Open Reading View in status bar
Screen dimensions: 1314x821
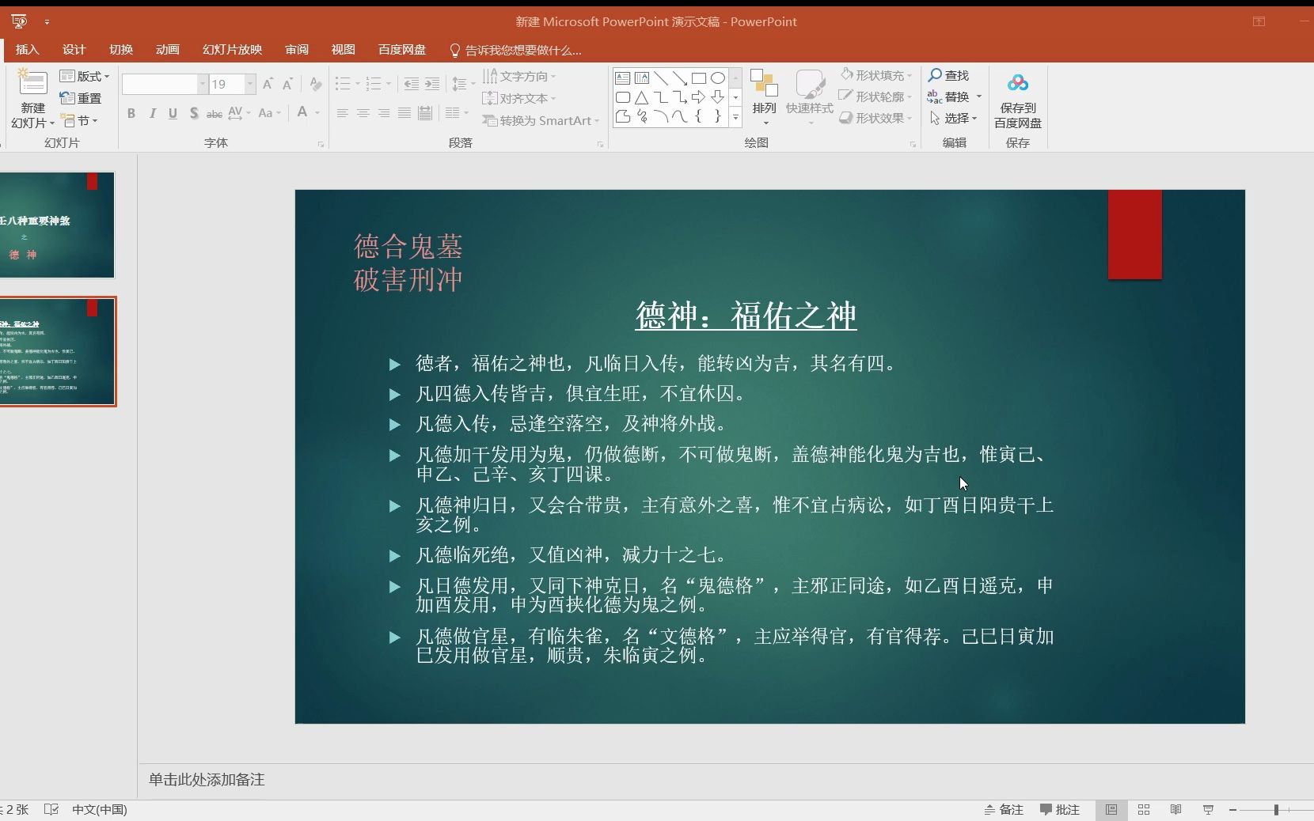click(x=1176, y=809)
